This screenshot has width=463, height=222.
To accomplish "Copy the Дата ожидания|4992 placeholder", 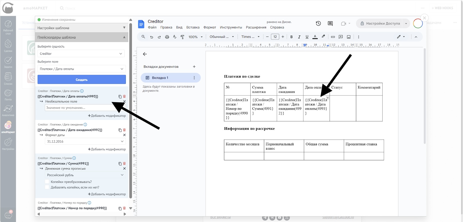I will click(120, 130).
